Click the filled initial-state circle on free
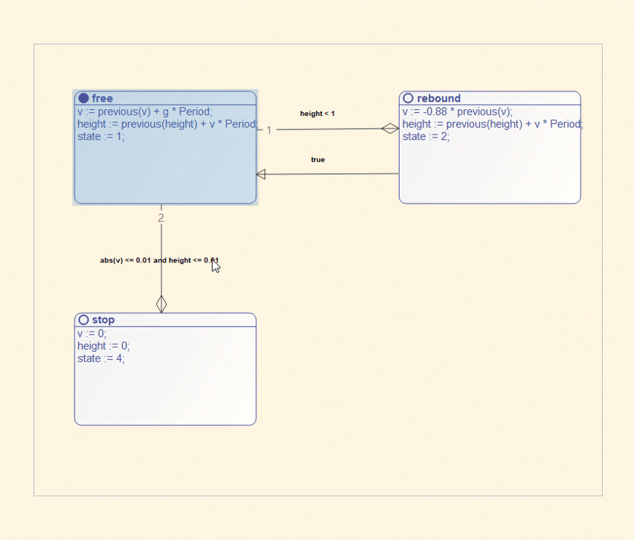 coord(83,98)
